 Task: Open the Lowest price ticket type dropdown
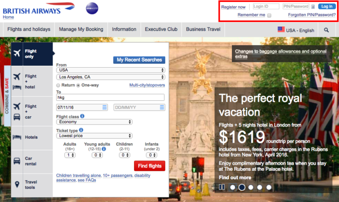click(94, 136)
